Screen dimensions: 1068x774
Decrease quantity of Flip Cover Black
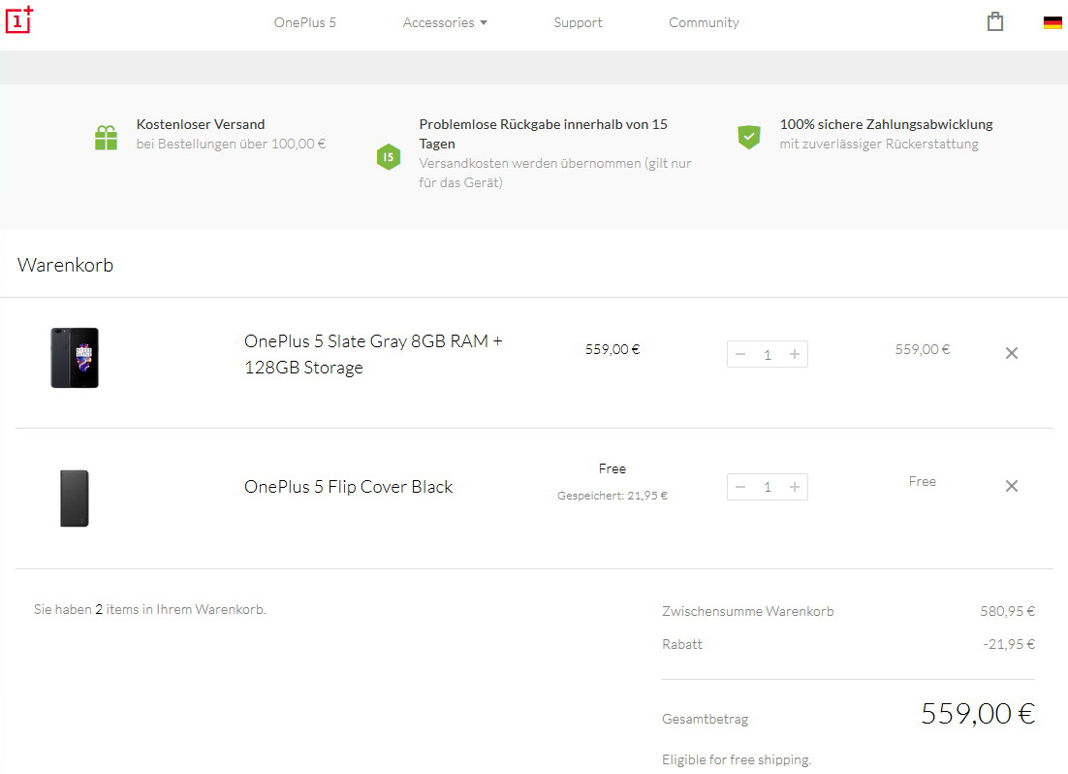point(740,487)
